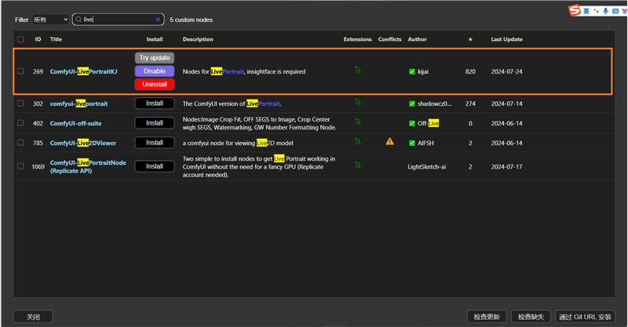628x327 pixels.
Task: Click the date 2024-07-24
Action: click(x=506, y=71)
